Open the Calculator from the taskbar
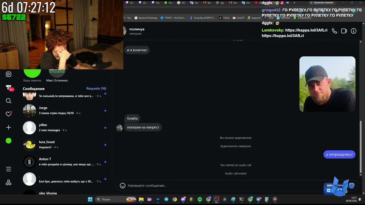Viewport: 365px width, 205px height. tap(267, 199)
